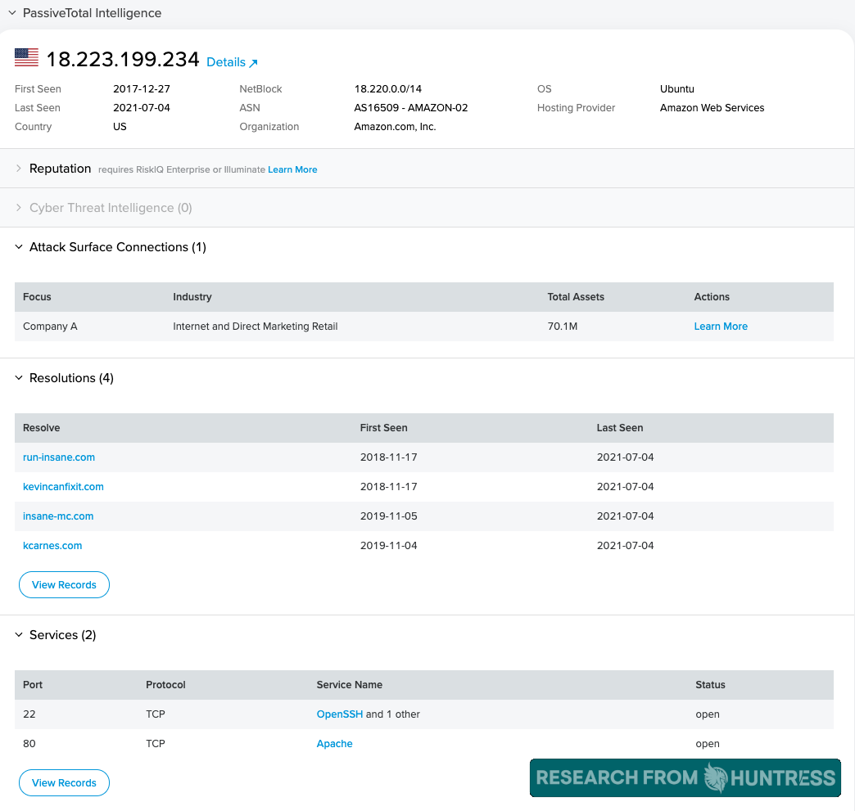Image resolution: width=855 pixels, height=811 pixels.
Task: Click the AS16509 - AMAZON-02 ASN text
Action: (412, 107)
